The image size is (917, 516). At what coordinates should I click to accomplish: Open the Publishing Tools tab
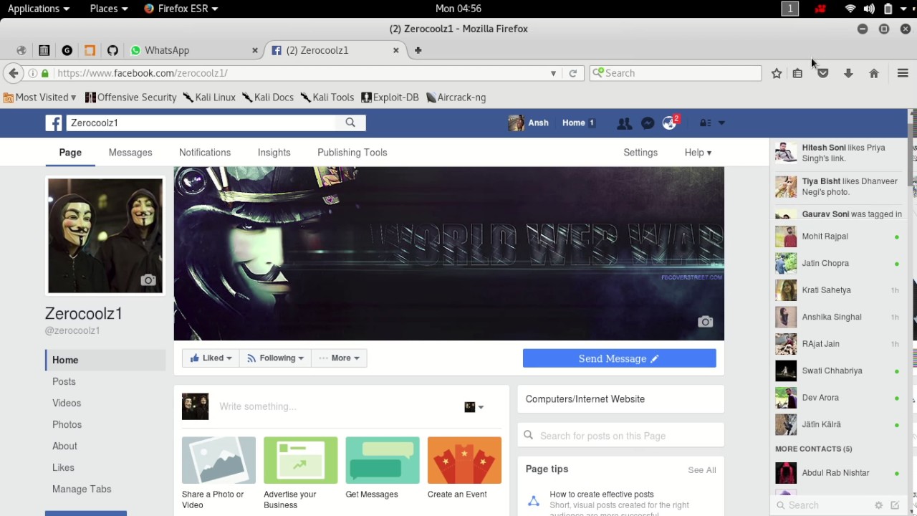(x=352, y=153)
